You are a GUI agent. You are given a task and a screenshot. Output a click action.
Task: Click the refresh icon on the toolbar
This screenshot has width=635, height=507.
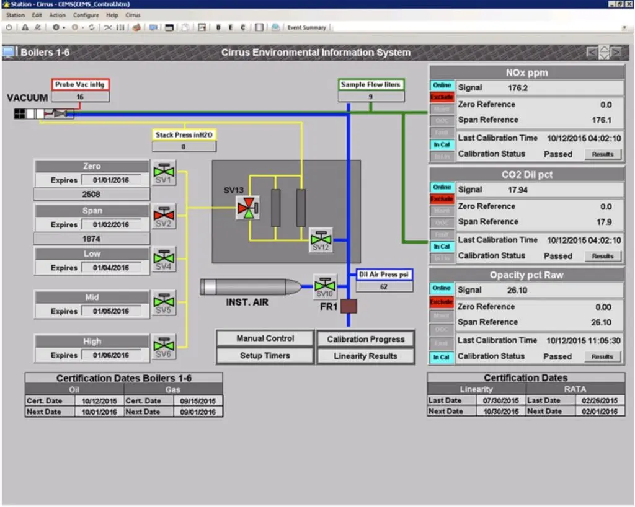[92, 27]
